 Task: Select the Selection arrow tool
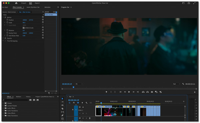click(x=63, y=99)
